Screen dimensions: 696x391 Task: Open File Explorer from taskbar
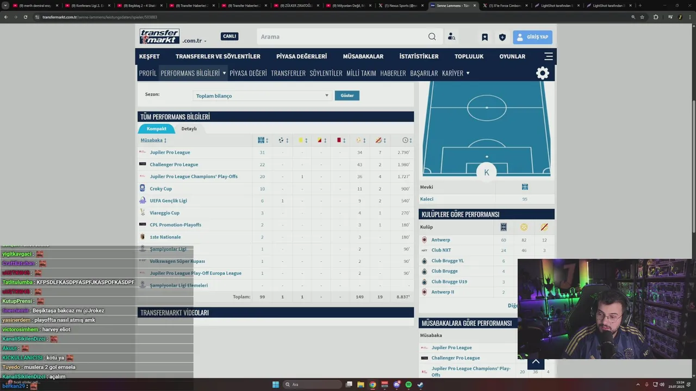pyautogui.click(x=361, y=384)
